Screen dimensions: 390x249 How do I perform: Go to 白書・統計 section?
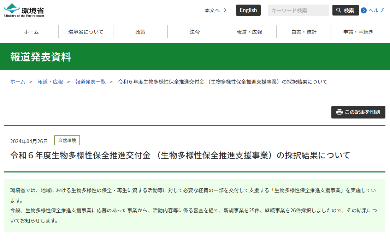click(x=304, y=32)
